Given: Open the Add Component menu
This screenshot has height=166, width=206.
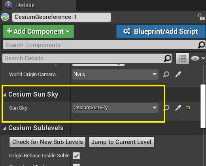Looking at the screenshot, I should click(38, 32).
